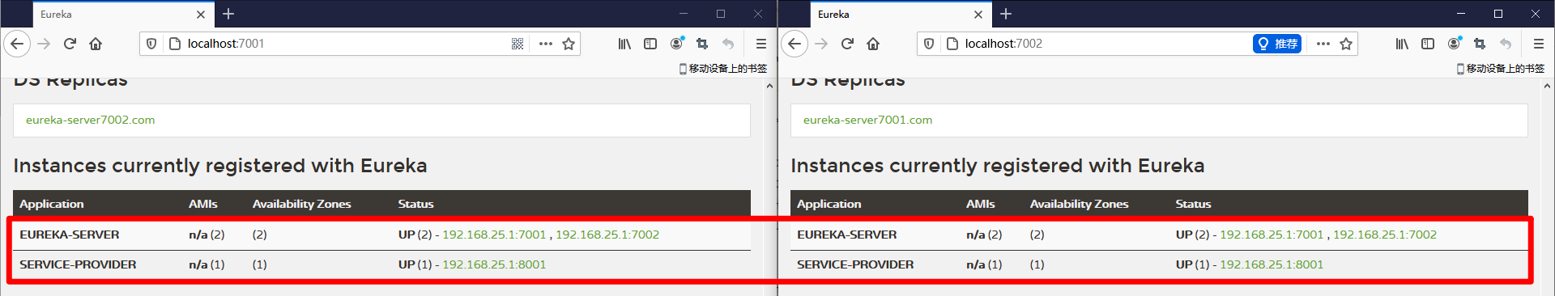The height and width of the screenshot is (296, 1555).
Task: Open hamburger menu in left browser
Action: (x=760, y=44)
